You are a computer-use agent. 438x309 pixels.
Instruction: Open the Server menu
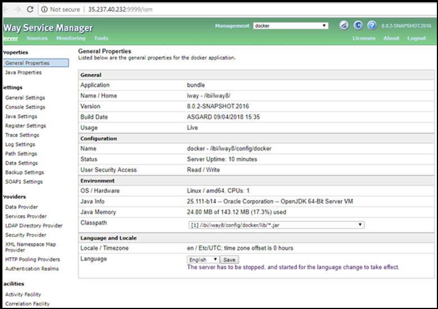coord(10,38)
